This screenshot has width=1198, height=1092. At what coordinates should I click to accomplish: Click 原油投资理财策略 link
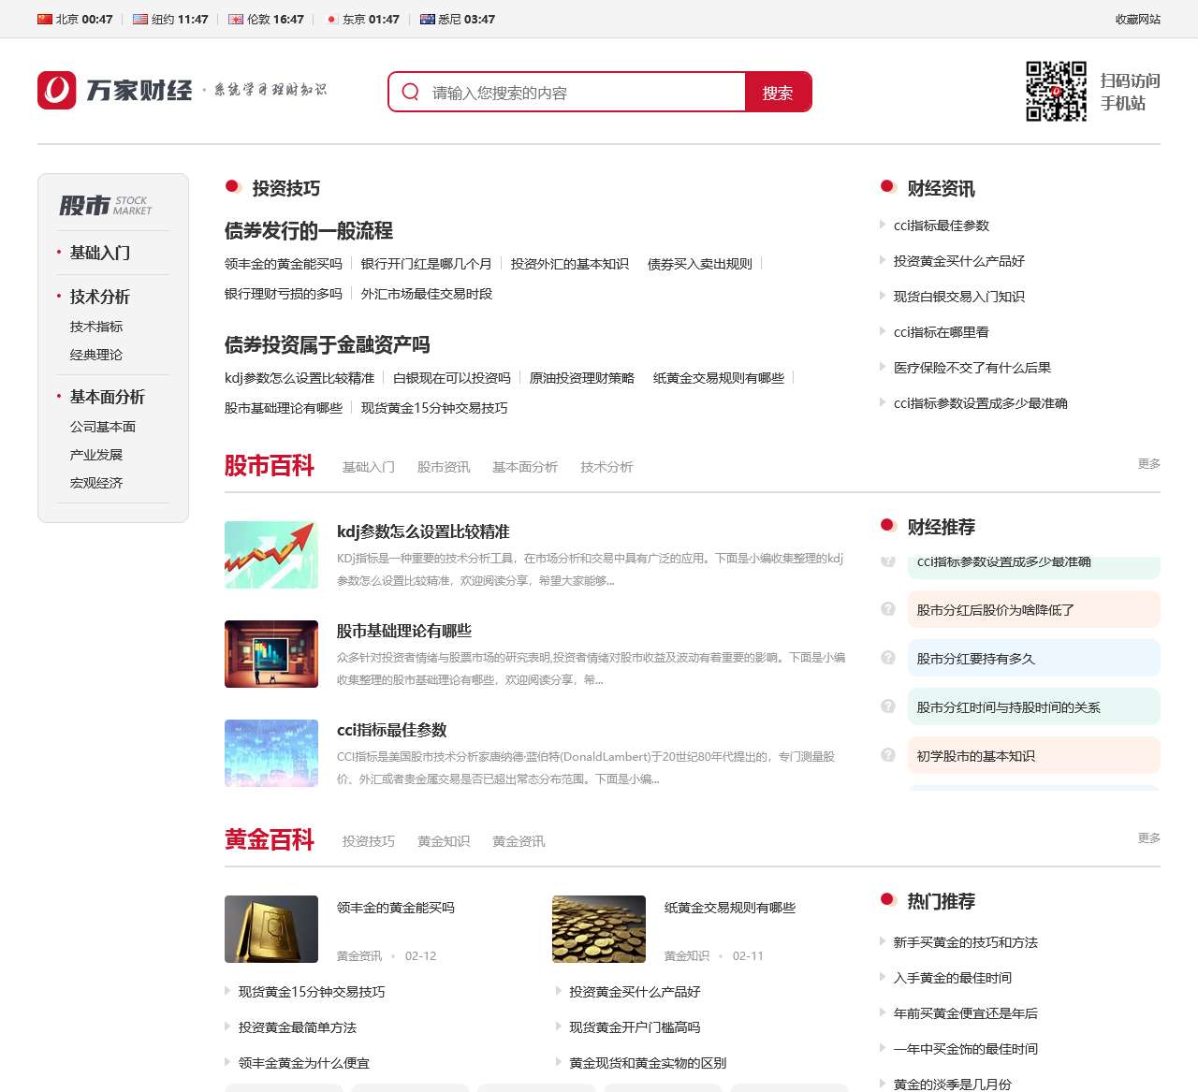click(582, 378)
